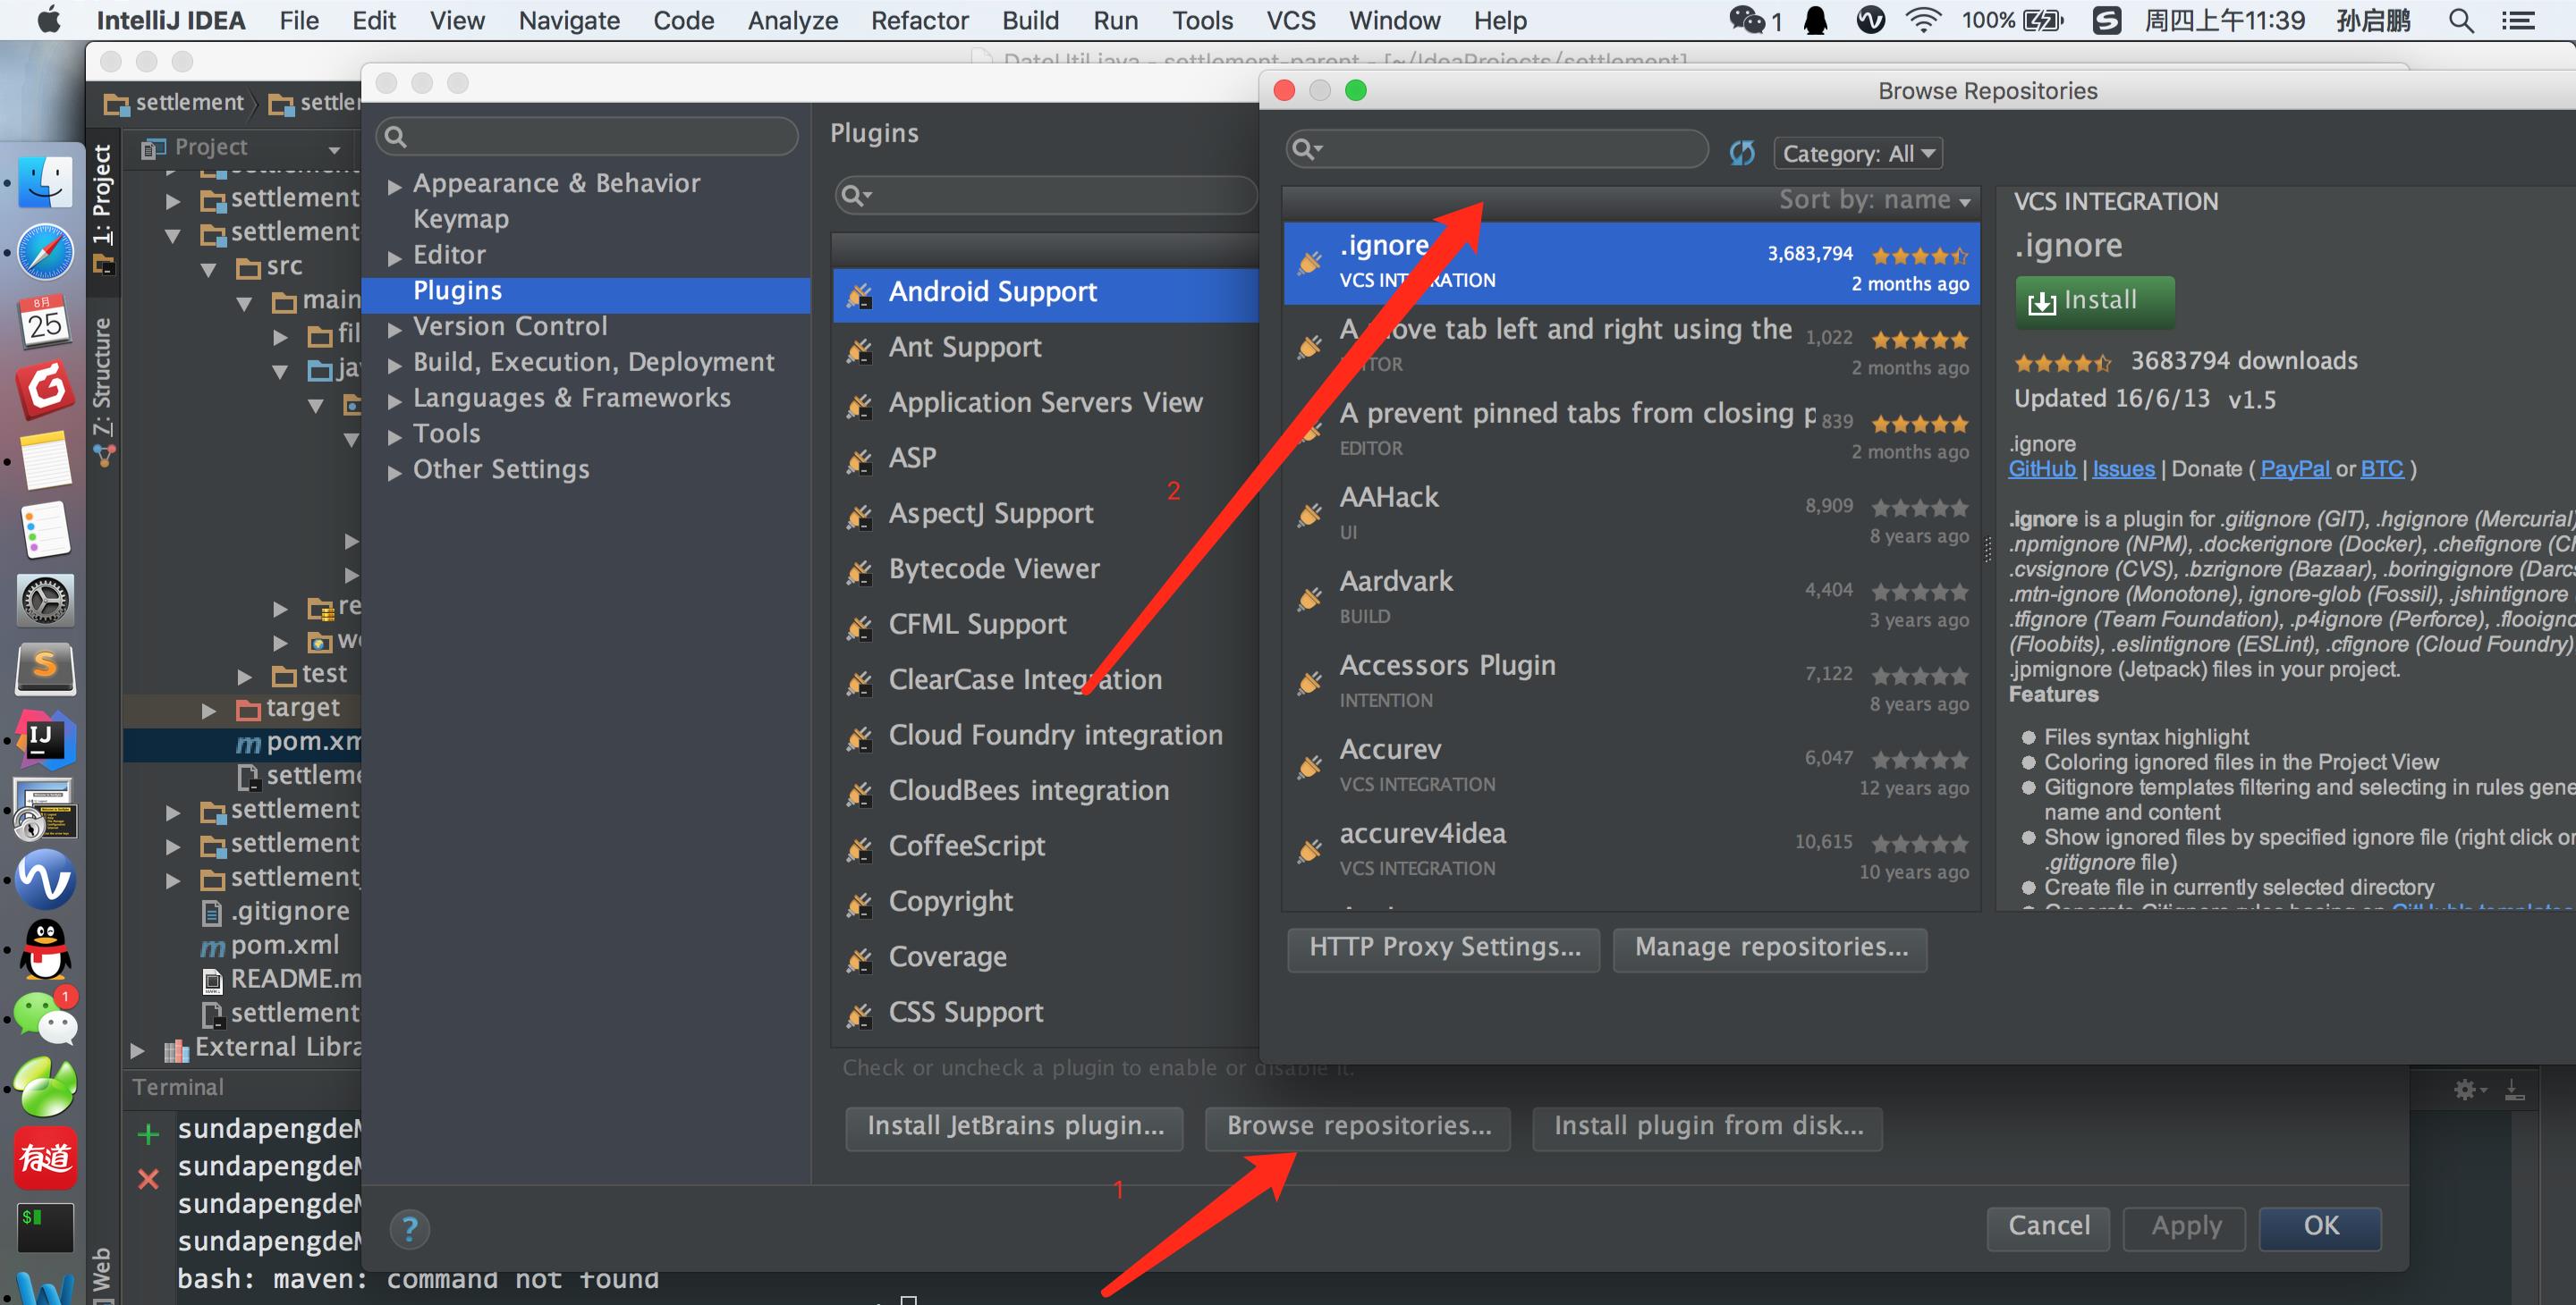Open Safari from the dock
2576x1305 pixels.
pyautogui.click(x=46, y=252)
